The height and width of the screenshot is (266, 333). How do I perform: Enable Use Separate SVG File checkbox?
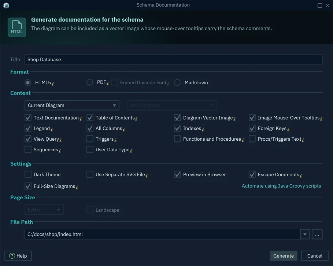[x=90, y=174]
